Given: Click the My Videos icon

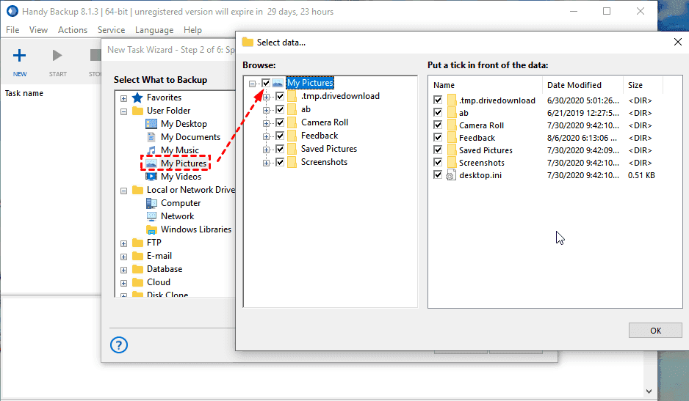Looking at the screenshot, I should coord(151,177).
